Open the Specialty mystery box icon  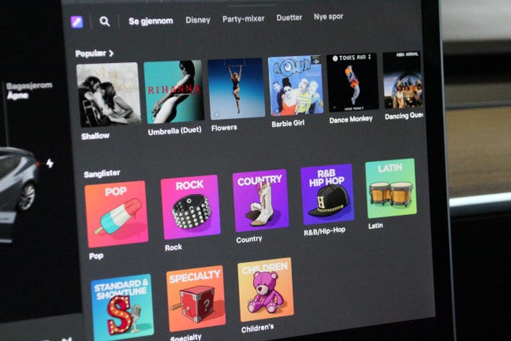click(196, 299)
